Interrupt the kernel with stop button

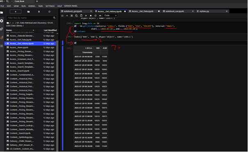coord(91,16)
